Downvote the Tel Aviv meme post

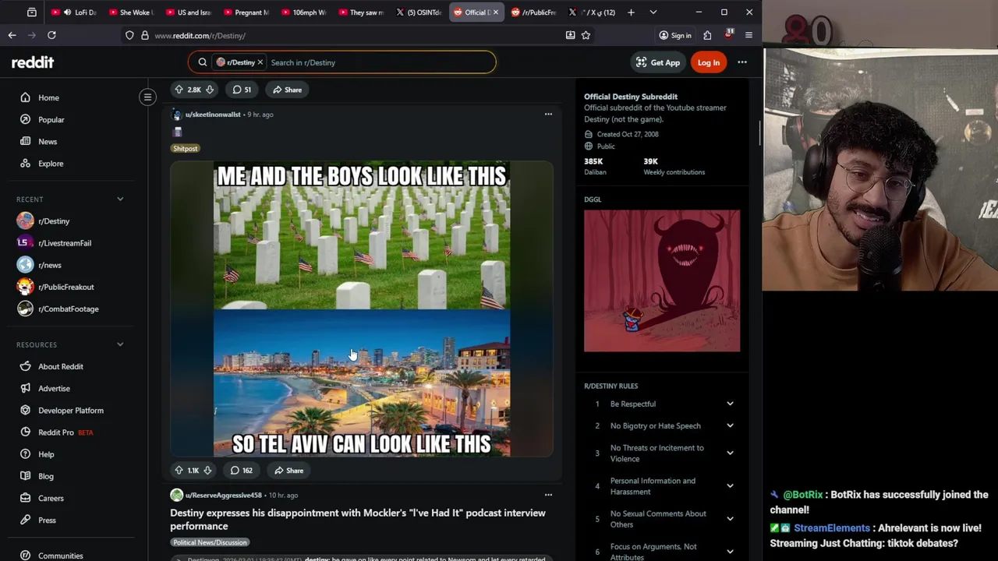207,471
